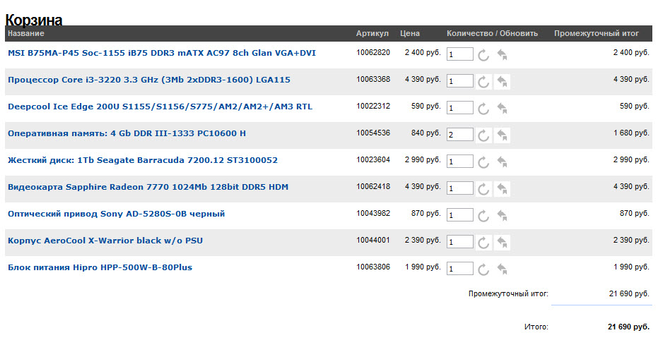
Task: Open the Видеокарта Sapphire Radeon 7770 link
Action: click(148, 187)
